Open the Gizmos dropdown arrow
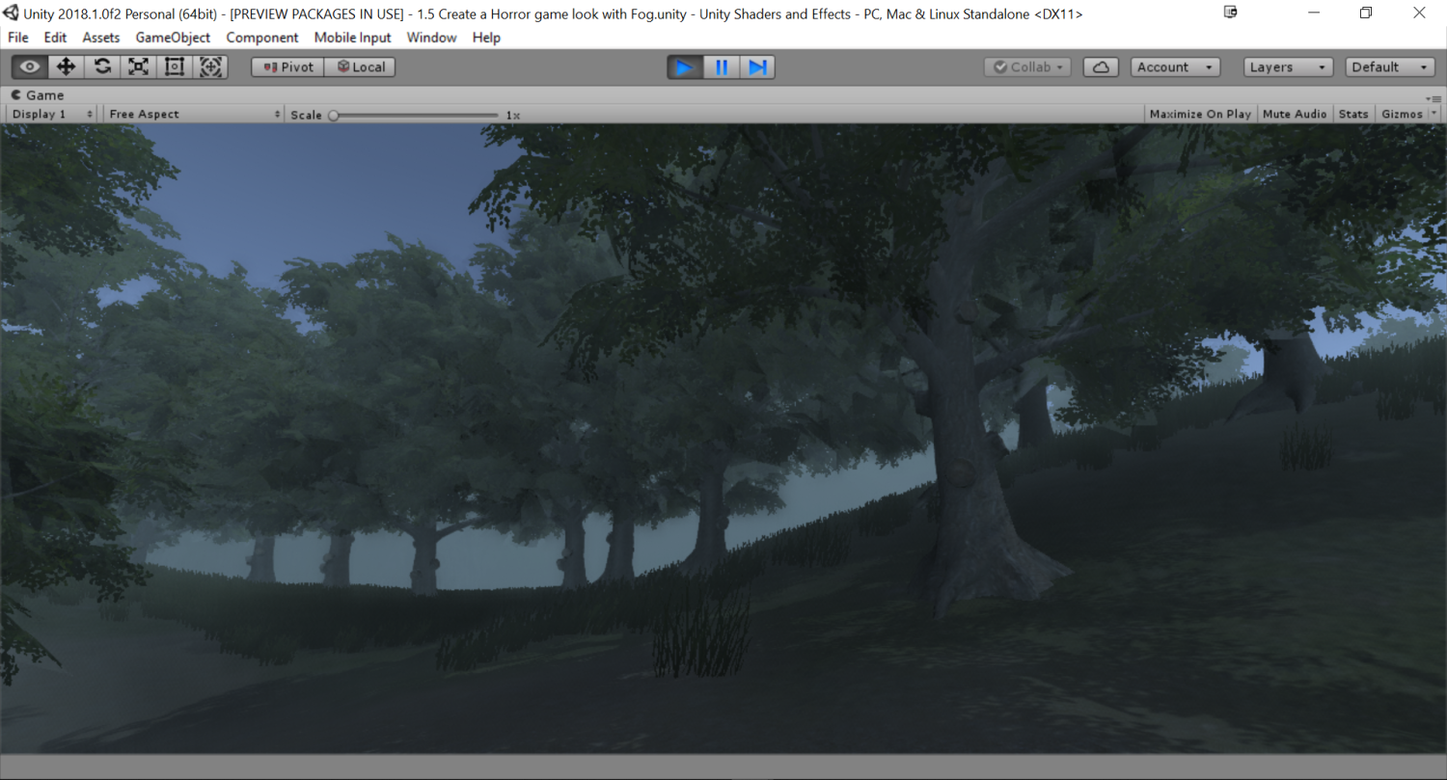Viewport: 1447px width, 780px height. 1434,114
